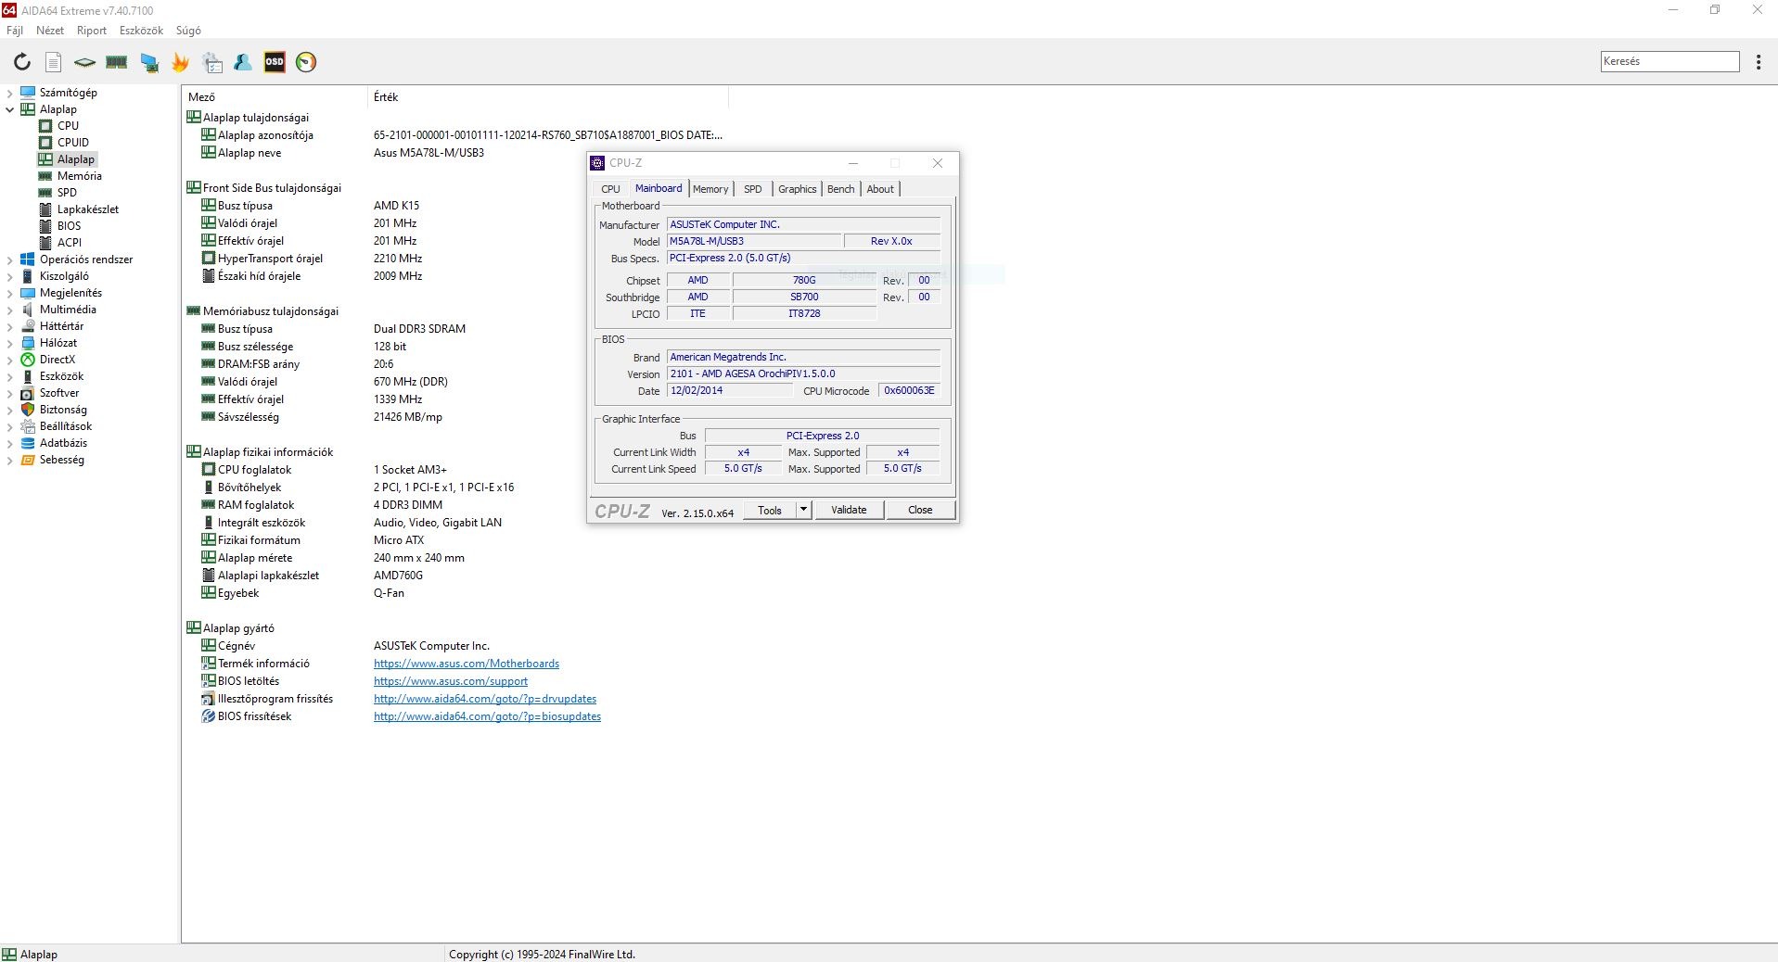Image resolution: width=1778 pixels, height=962 pixels.
Task: Click the Beállítások icon in tree
Action: (x=28, y=426)
